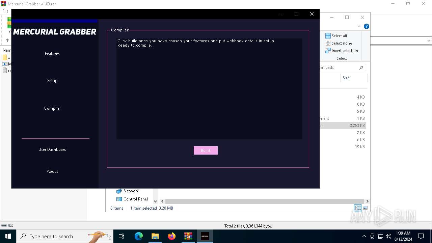Click the '8 items' status text
Screen dimensions: 432x243
(x=117, y=208)
